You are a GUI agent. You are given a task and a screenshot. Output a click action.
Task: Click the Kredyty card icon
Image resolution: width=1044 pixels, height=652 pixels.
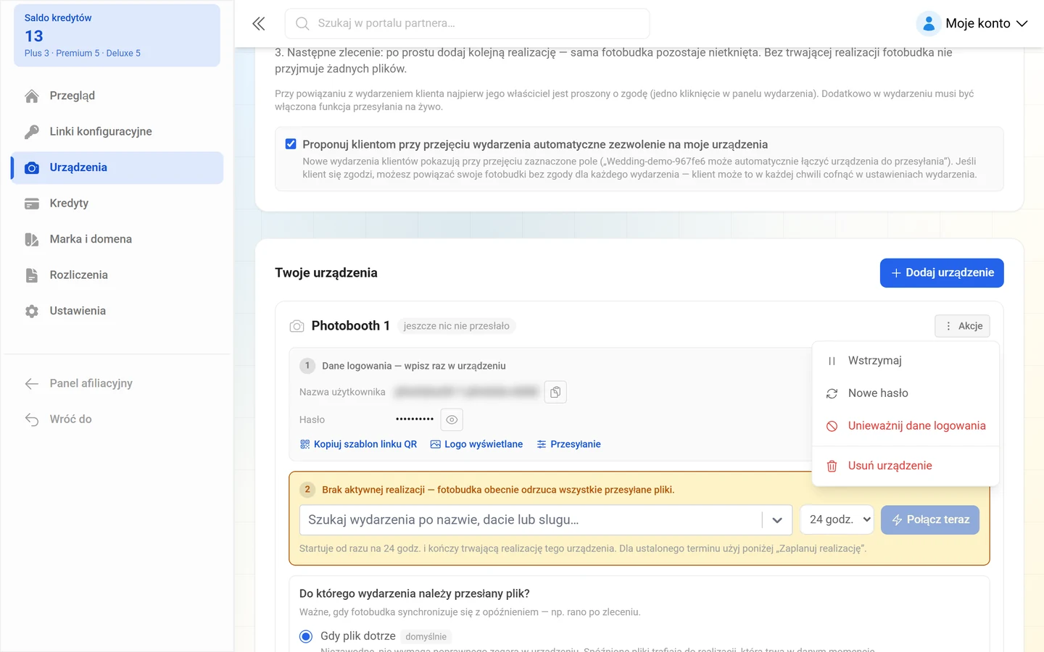click(32, 204)
